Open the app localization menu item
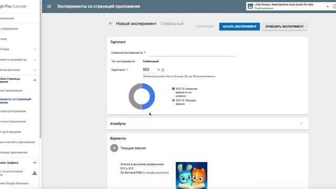The height and width of the screenshot is (189, 336). [x=14, y=152]
